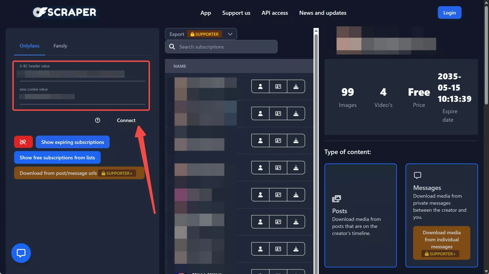489x274 pixels.
Task: Open the blue chat support bubble
Action: pos(21,253)
